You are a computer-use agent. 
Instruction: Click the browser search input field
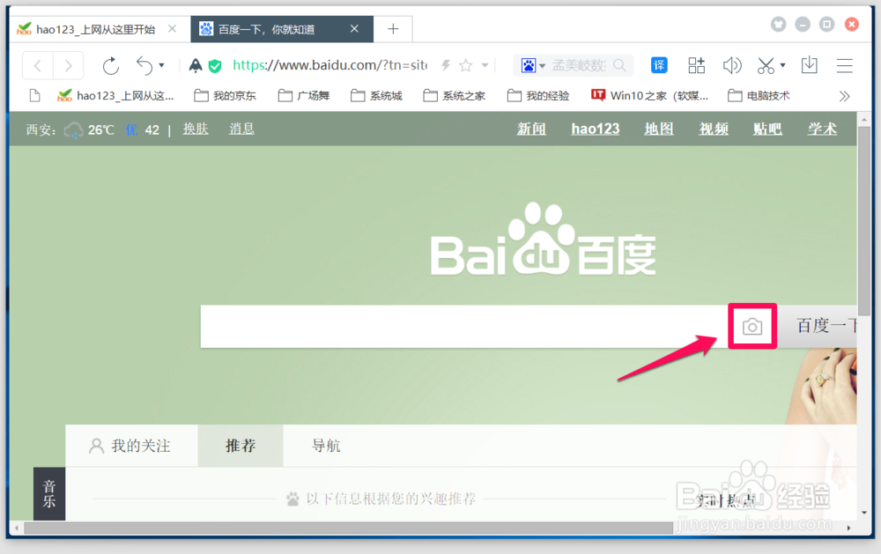point(579,66)
